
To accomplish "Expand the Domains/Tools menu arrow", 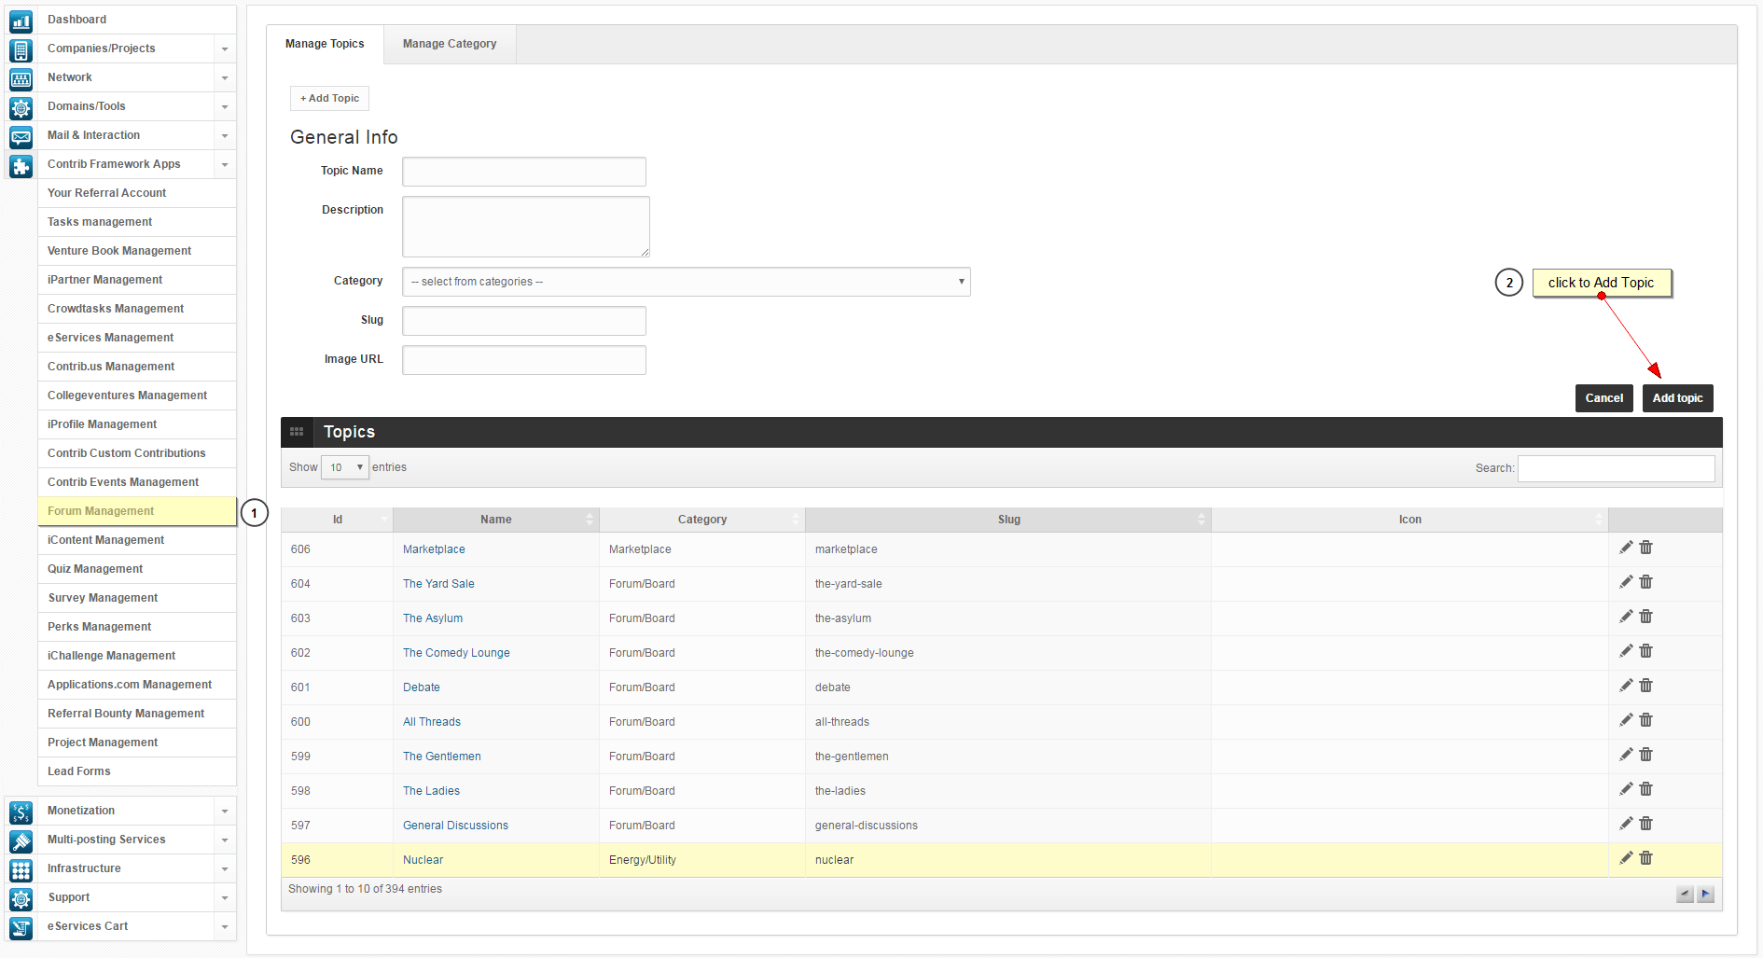I will (x=225, y=107).
